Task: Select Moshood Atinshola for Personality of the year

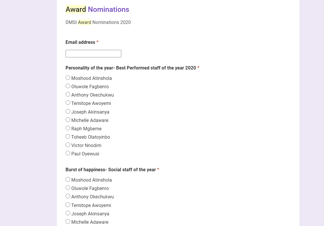Action: [x=68, y=78]
